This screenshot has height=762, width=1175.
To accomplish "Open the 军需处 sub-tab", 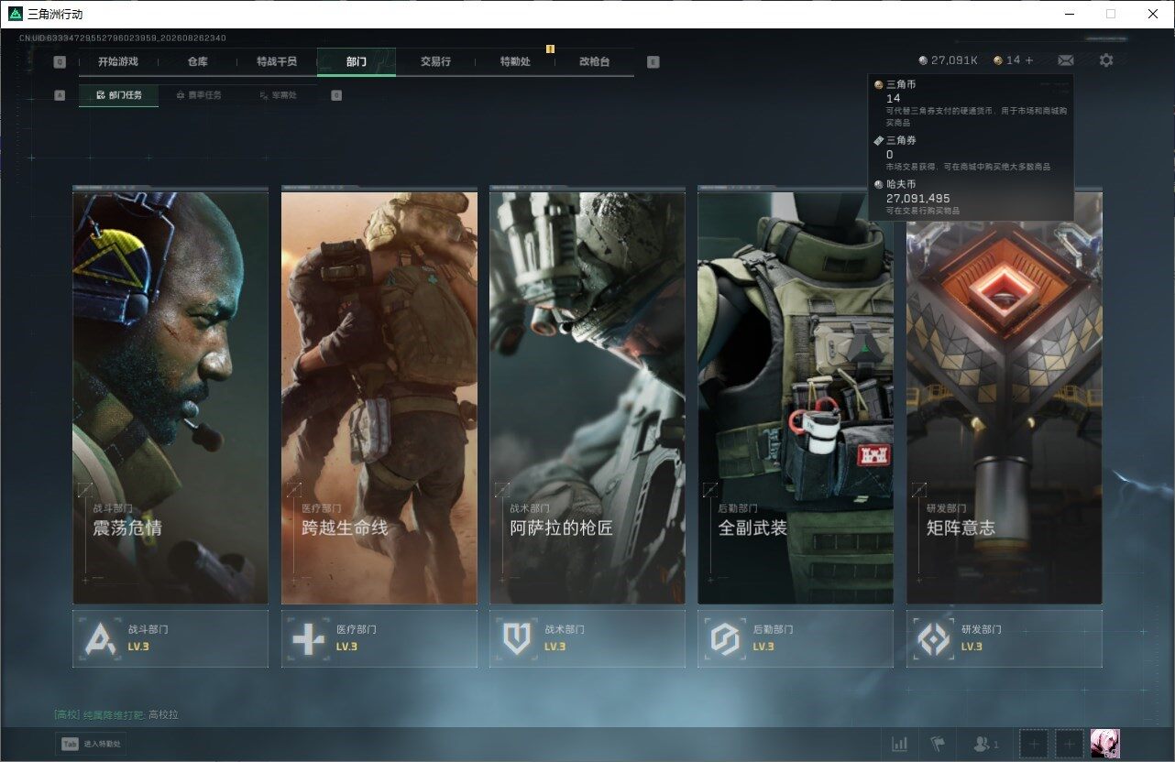I will coord(278,95).
